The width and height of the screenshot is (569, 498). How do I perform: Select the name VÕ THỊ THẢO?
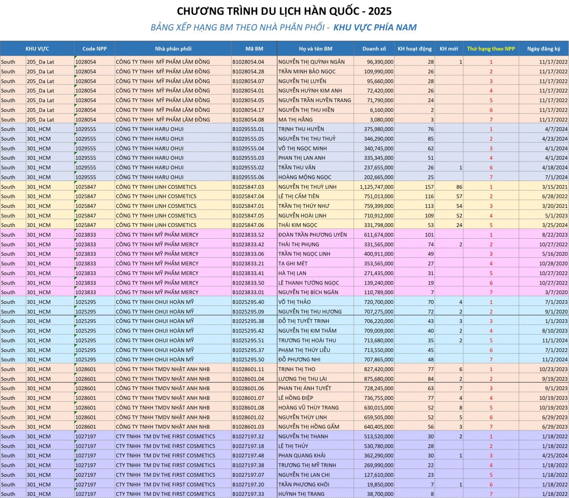coord(294,302)
